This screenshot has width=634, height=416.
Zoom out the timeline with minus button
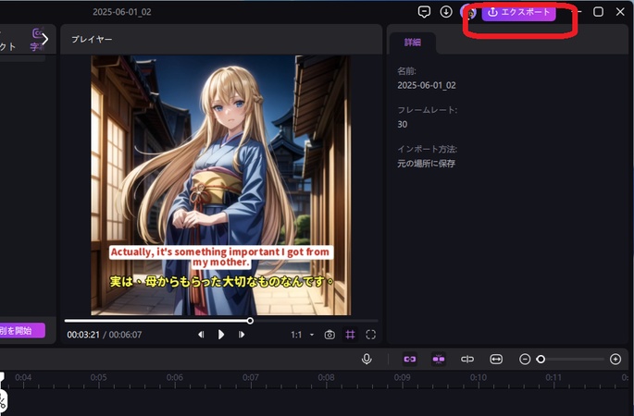pos(525,359)
